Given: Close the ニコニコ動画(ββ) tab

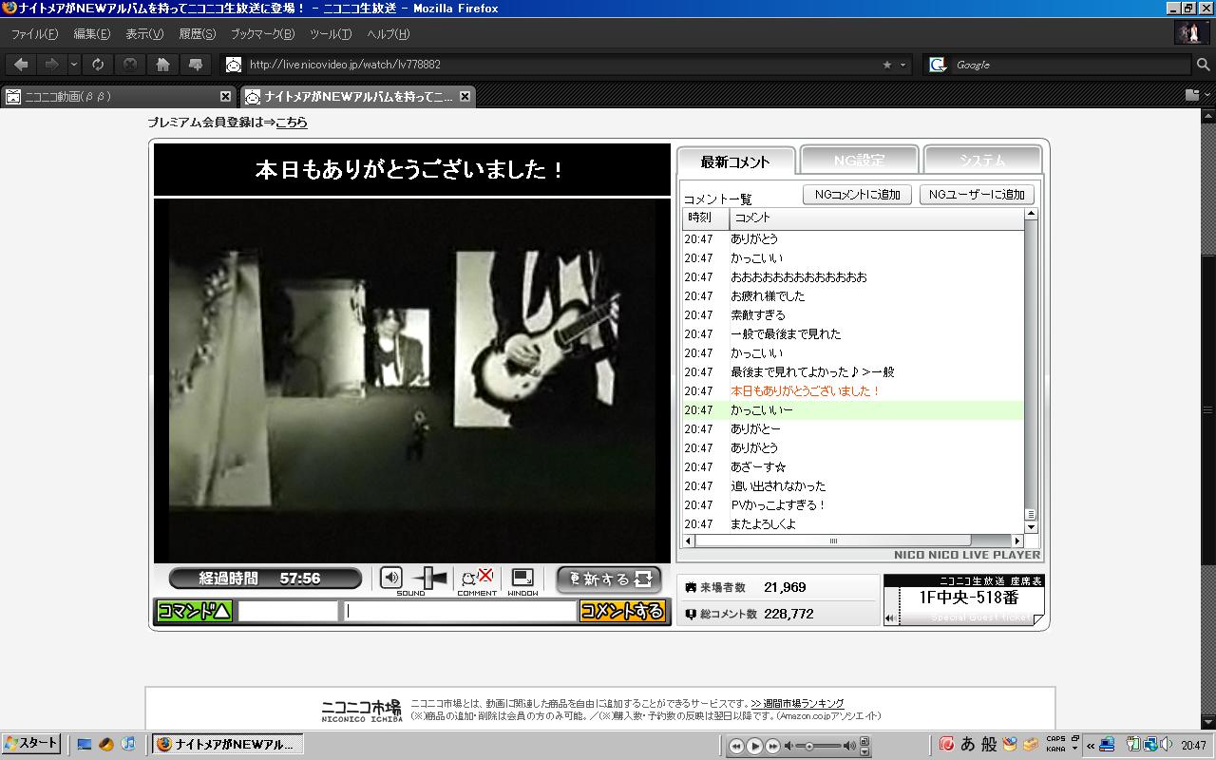Looking at the screenshot, I should [x=225, y=96].
